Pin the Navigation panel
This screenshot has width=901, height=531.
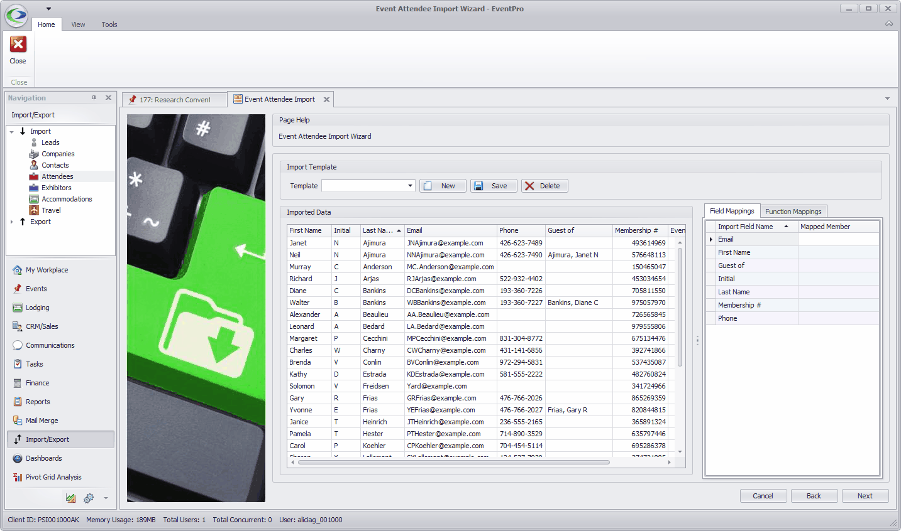[94, 98]
